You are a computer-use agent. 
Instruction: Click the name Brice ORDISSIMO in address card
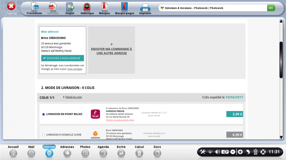pos(53,38)
